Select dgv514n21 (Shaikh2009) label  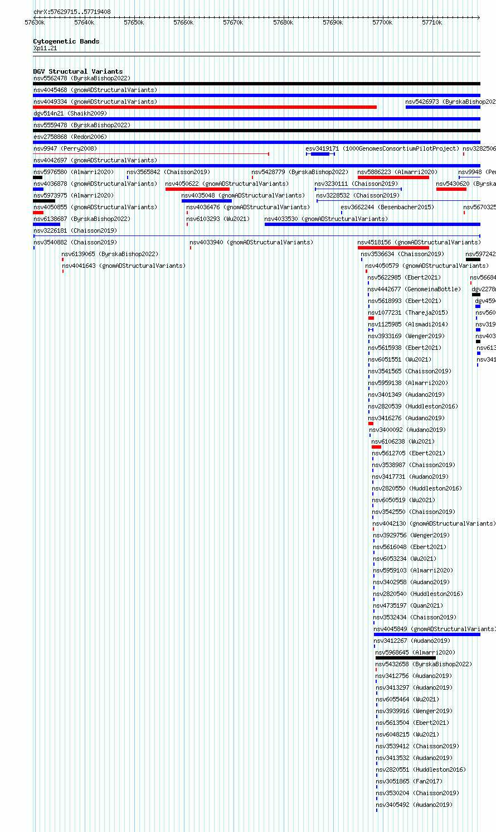click(70, 114)
